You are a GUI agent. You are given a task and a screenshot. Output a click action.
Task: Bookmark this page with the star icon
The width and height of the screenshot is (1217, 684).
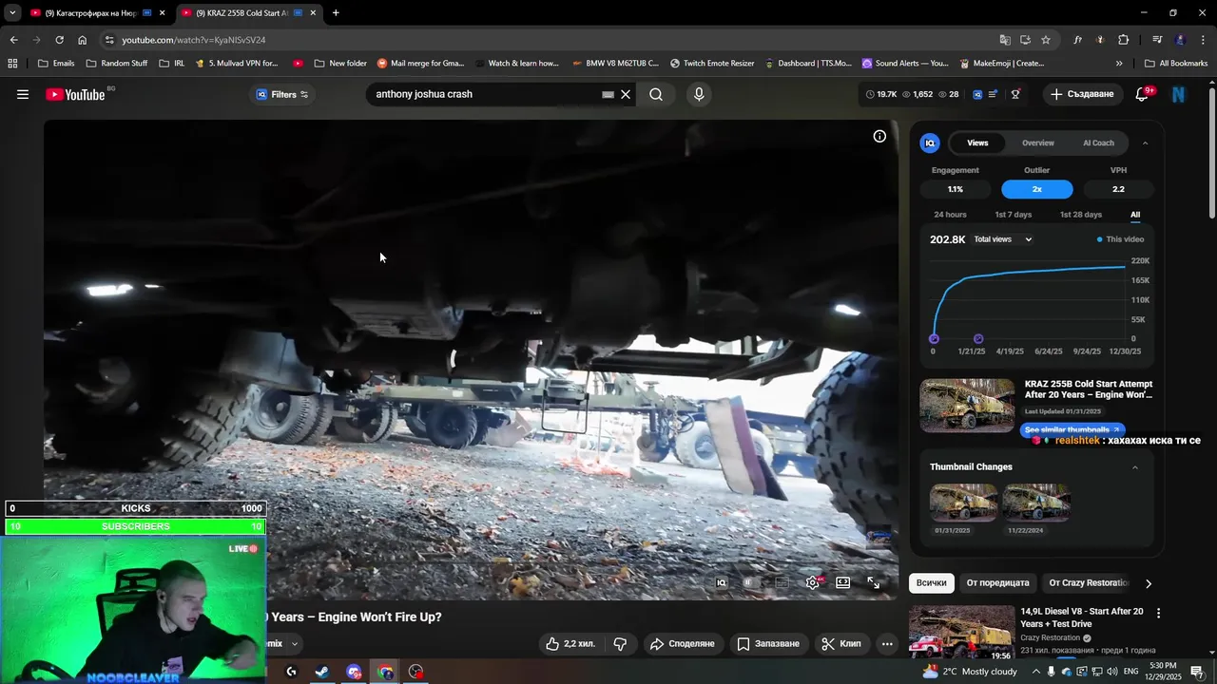coord(1046,40)
